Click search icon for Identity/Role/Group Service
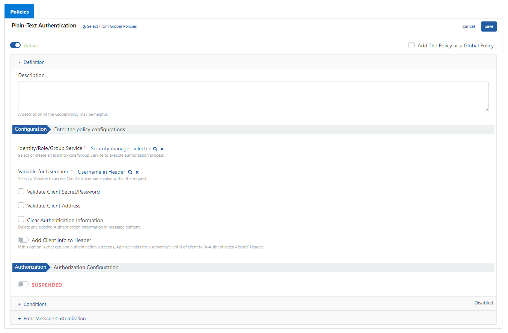Screen dimensions: 508x333 click(155, 149)
